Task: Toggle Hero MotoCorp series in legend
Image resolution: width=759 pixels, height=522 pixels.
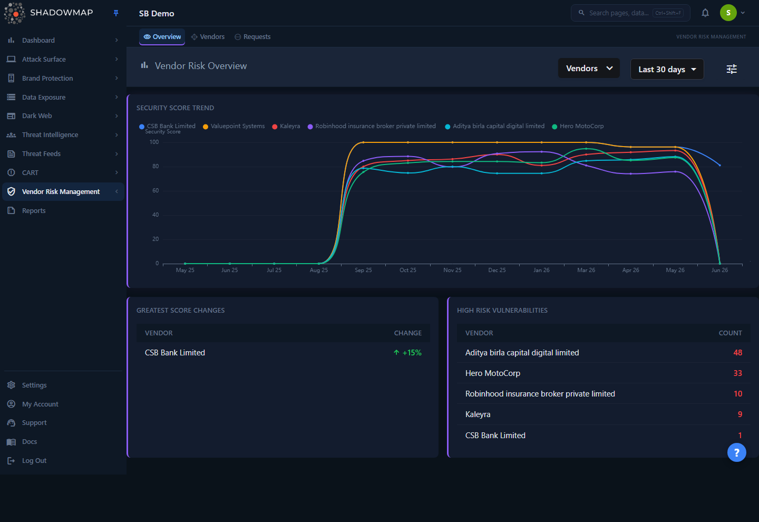Action: pos(578,126)
